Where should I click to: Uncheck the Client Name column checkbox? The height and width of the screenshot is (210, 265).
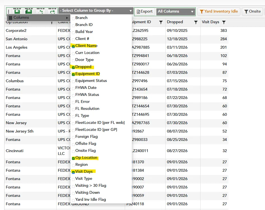click(x=73, y=46)
